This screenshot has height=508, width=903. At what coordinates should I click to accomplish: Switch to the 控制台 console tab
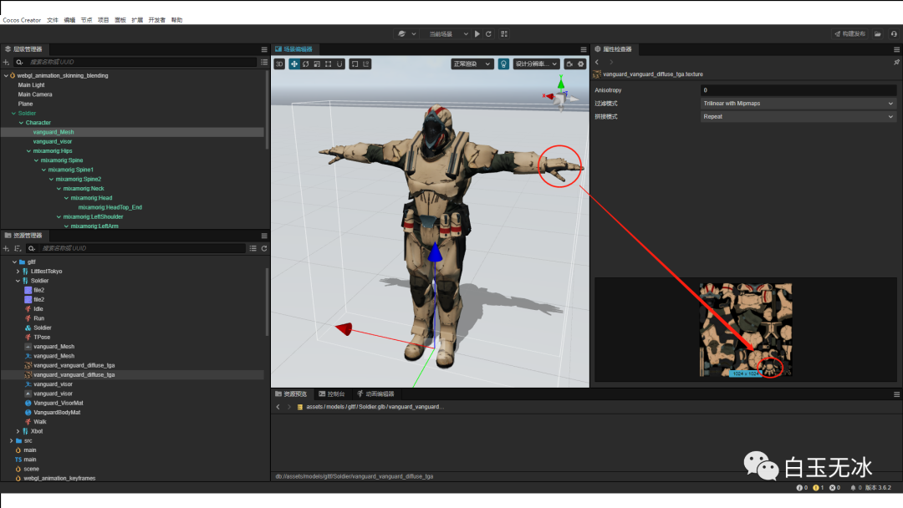pos(331,394)
